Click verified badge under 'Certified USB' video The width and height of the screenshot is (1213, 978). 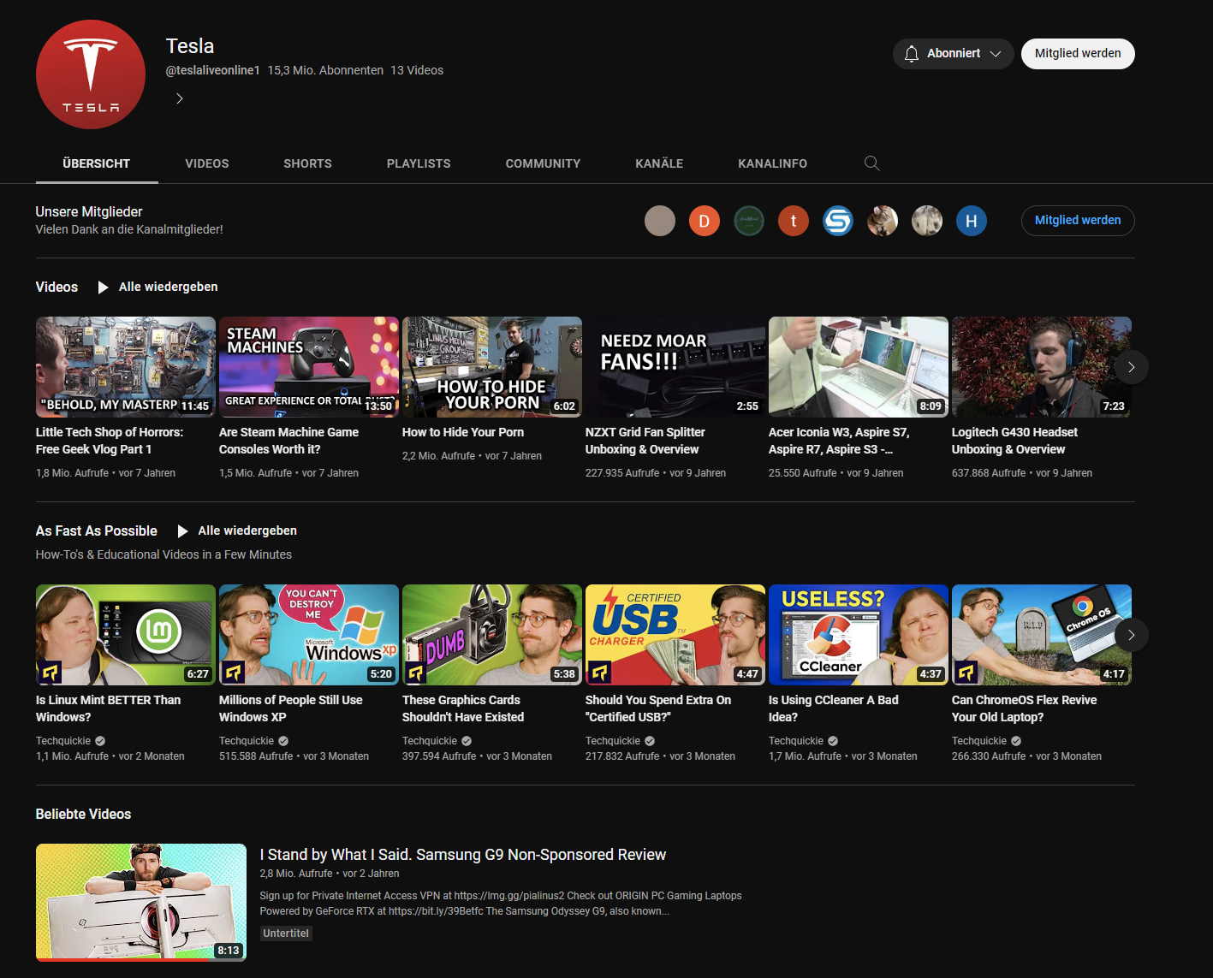(650, 741)
